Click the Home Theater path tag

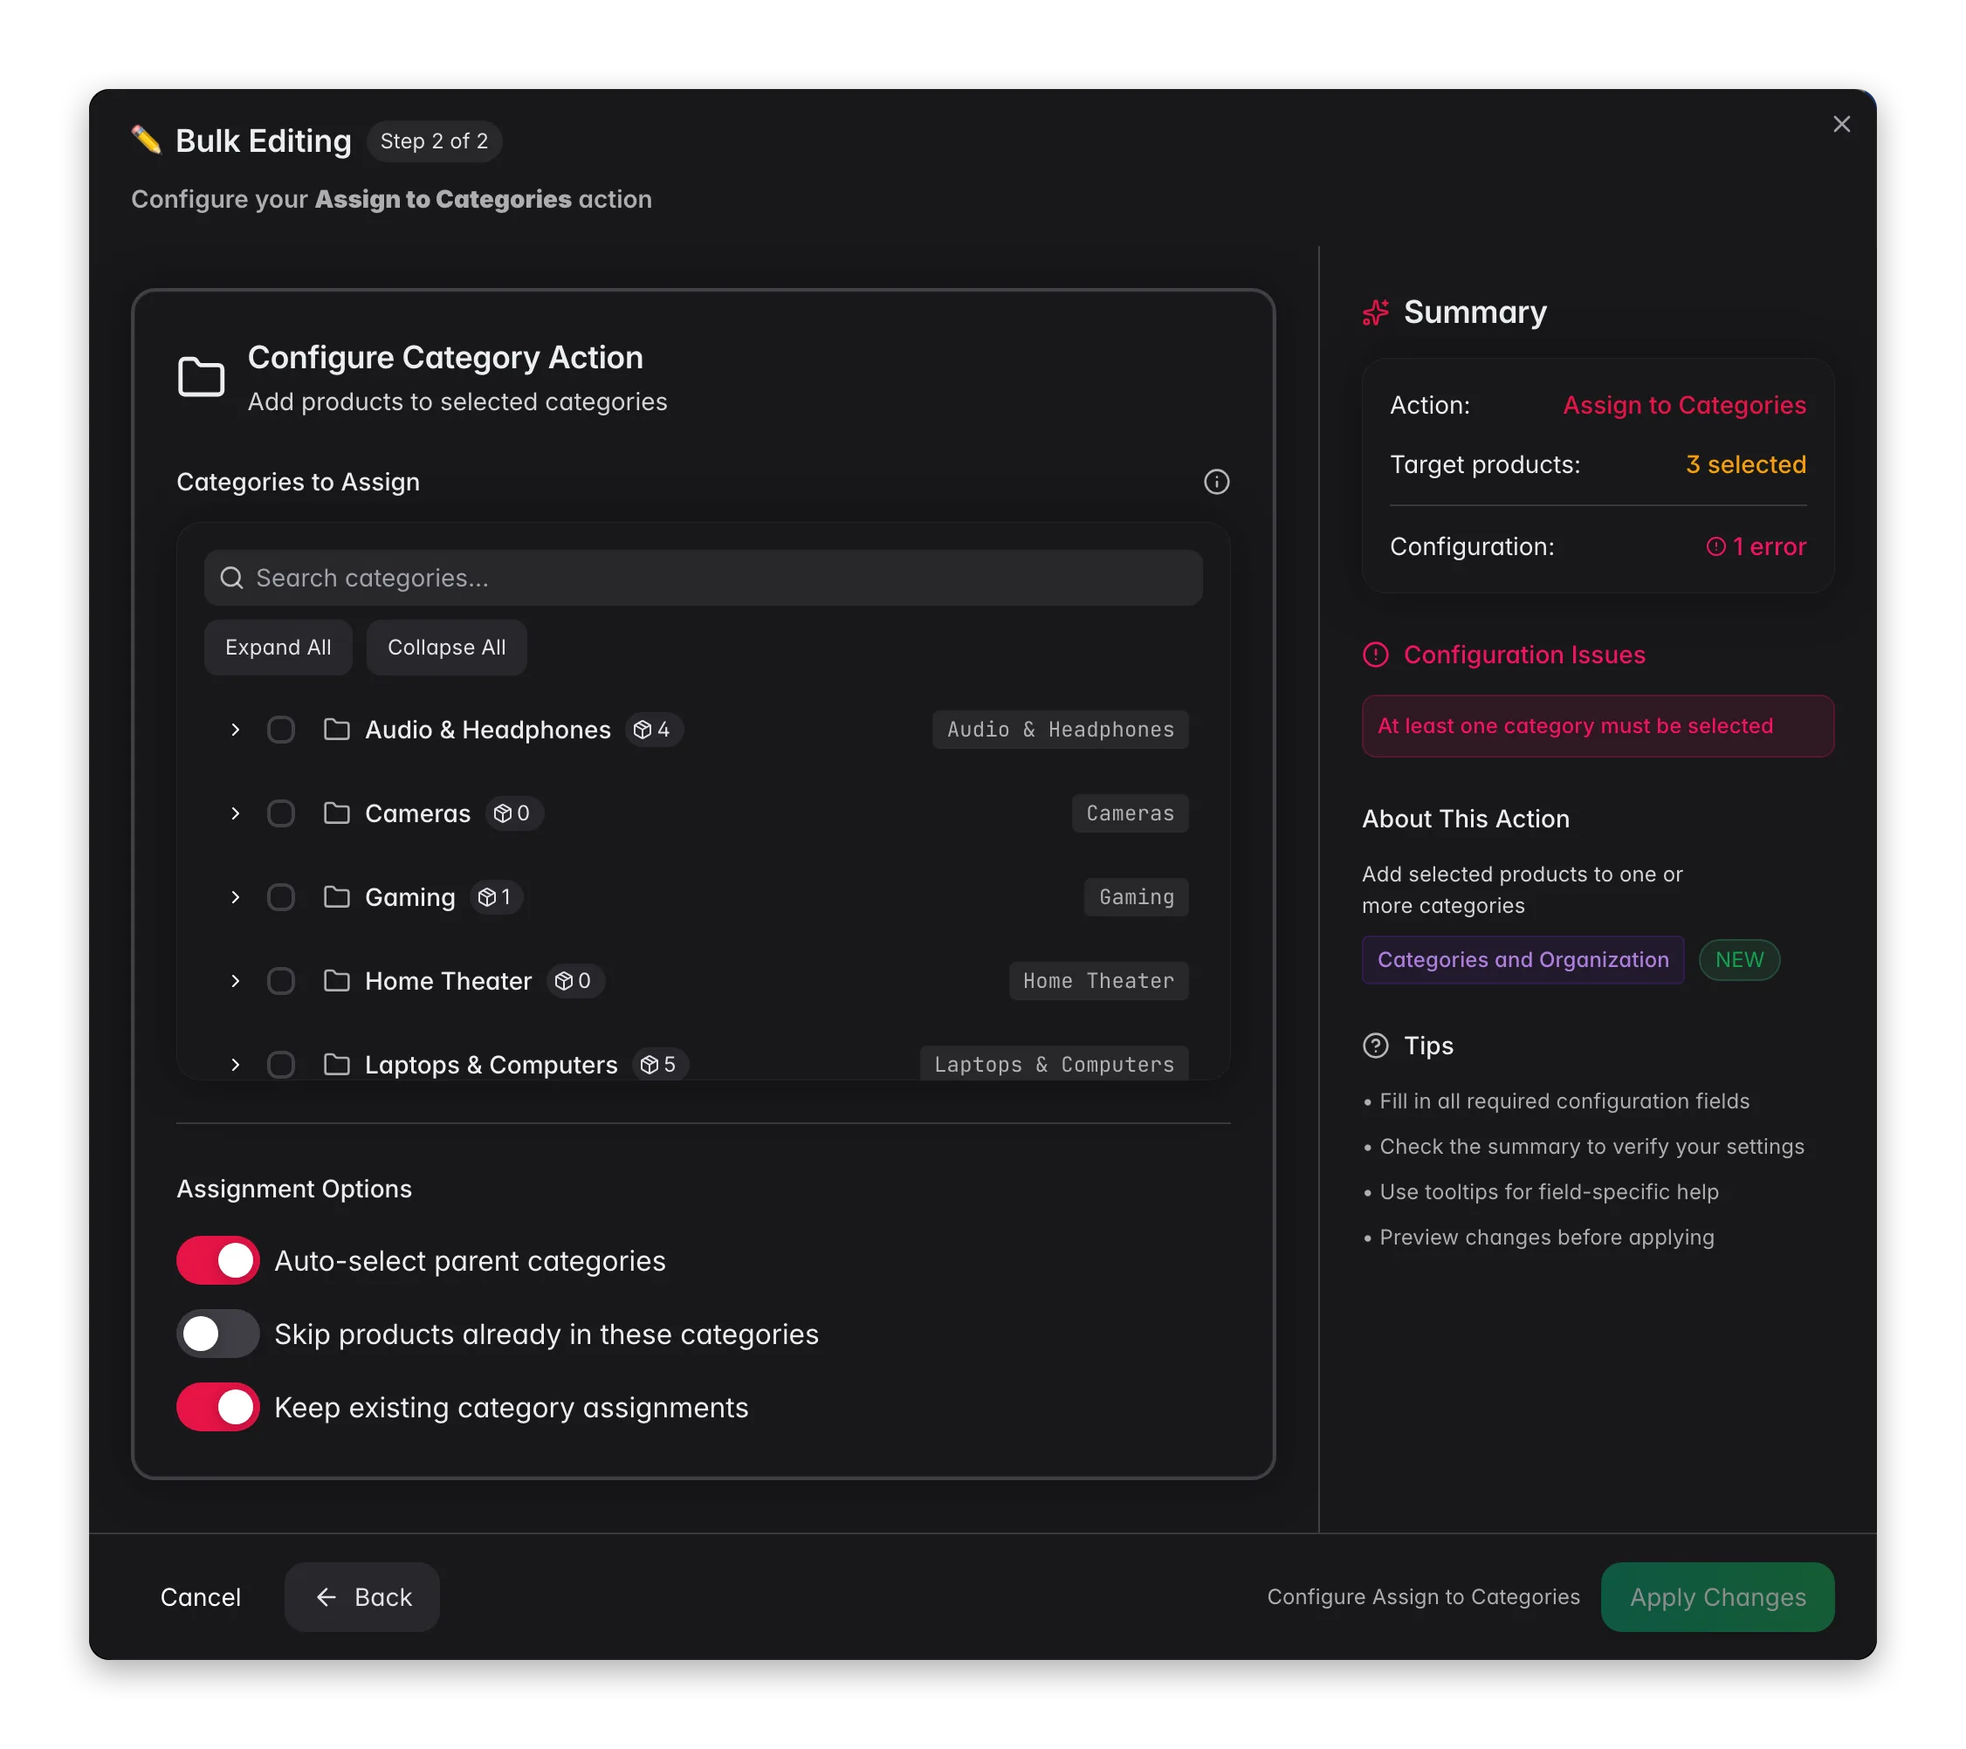1098,981
